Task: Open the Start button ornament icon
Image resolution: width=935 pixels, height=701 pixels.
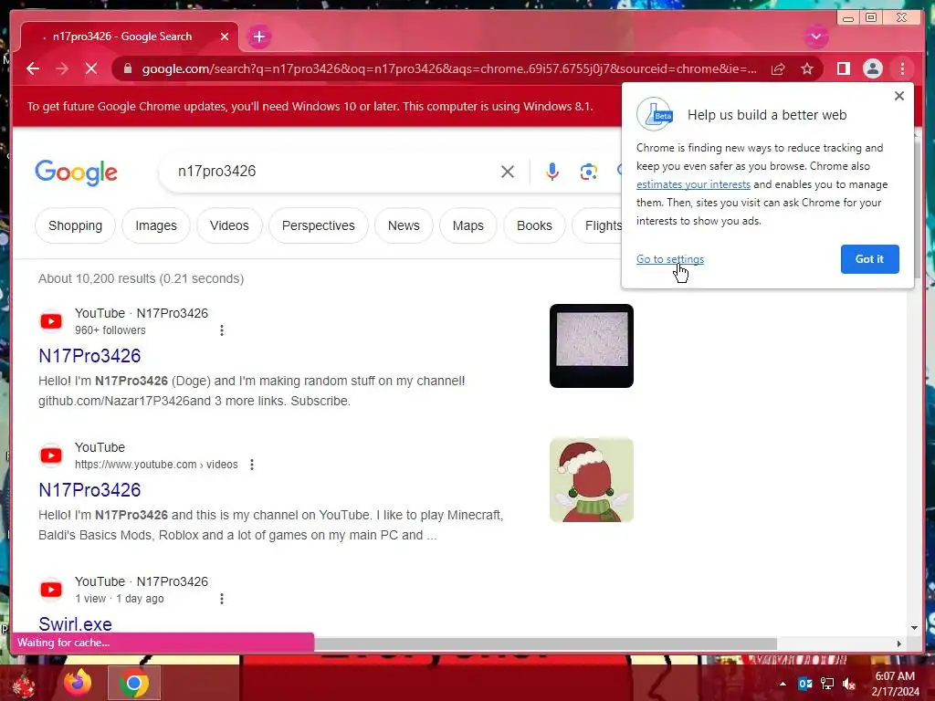Action: pos(24,683)
